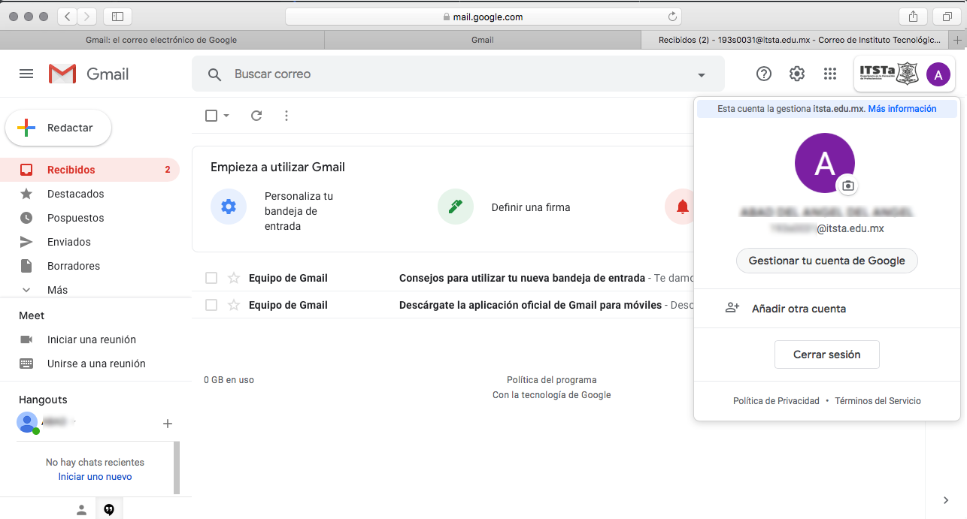Reload page from address bar icon
The height and width of the screenshot is (519, 967).
pos(672,17)
